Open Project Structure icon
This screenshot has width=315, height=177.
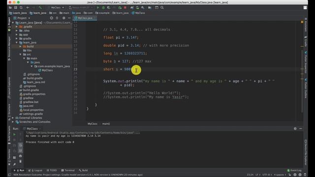pyautogui.click(x=150, y=8)
